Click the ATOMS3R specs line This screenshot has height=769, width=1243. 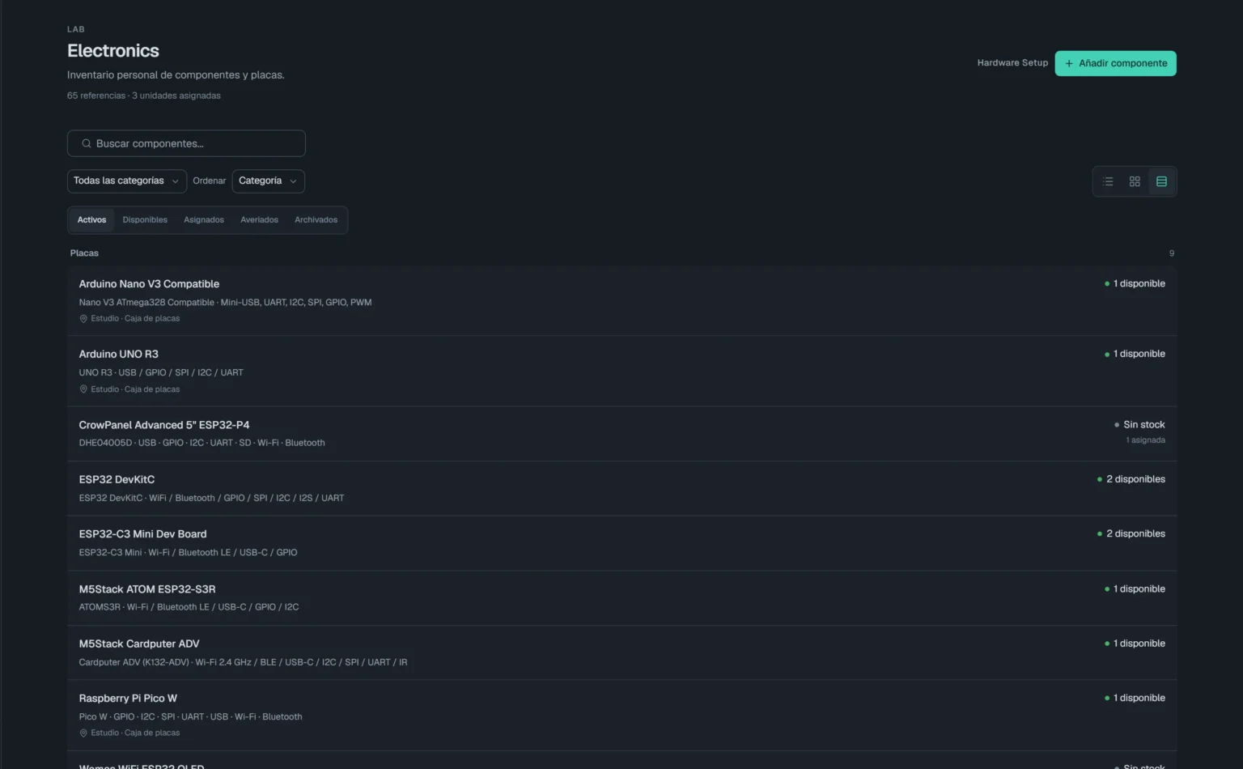pyautogui.click(x=189, y=607)
